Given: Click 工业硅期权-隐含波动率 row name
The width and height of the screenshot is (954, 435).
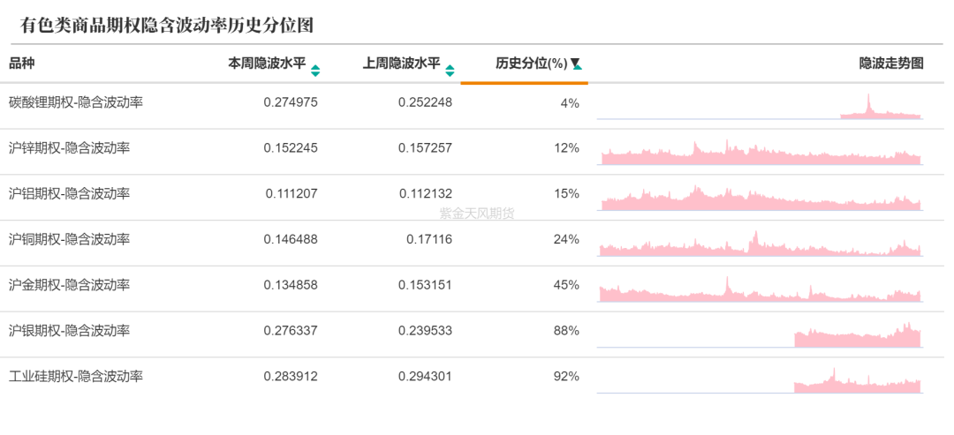Looking at the screenshot, I should pyautogui.click(x=76, y=376).
